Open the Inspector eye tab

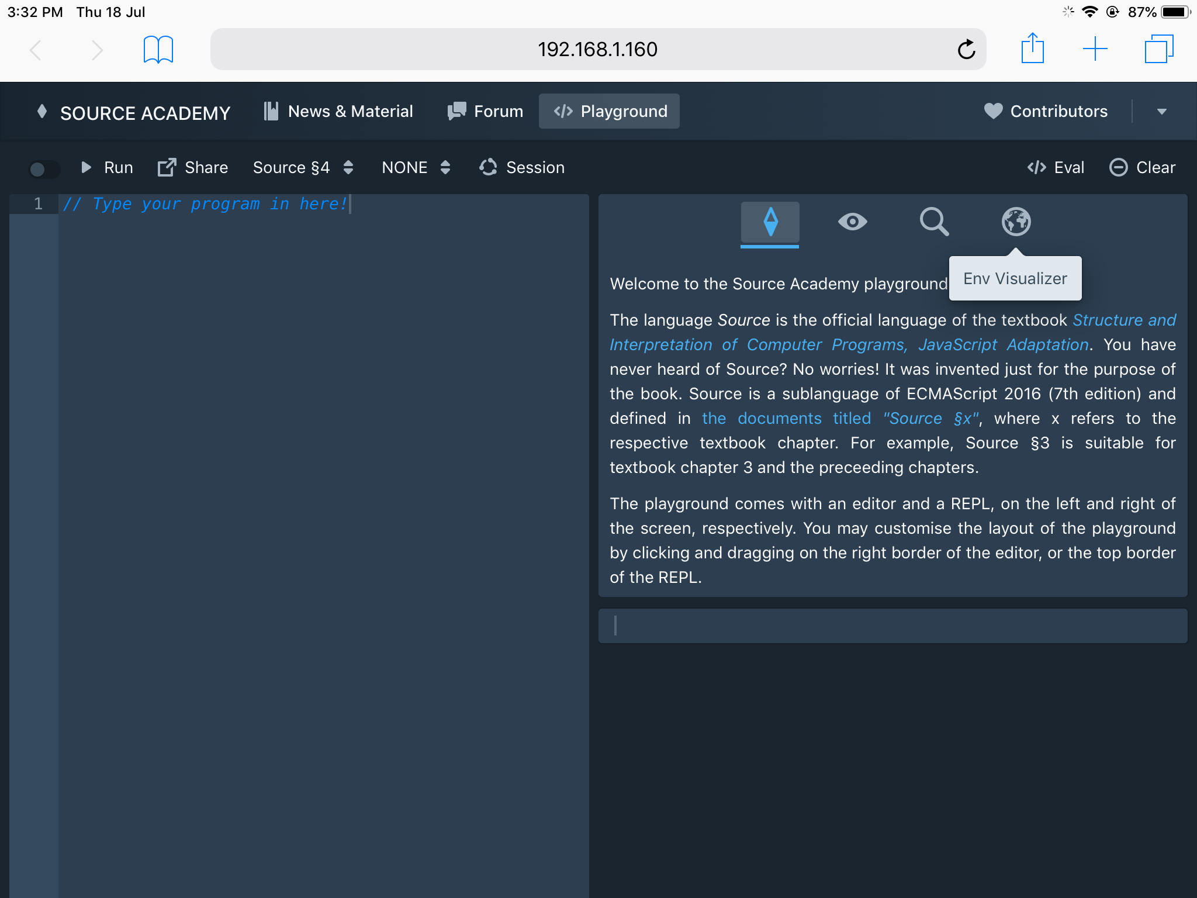[x=852, y=222]
